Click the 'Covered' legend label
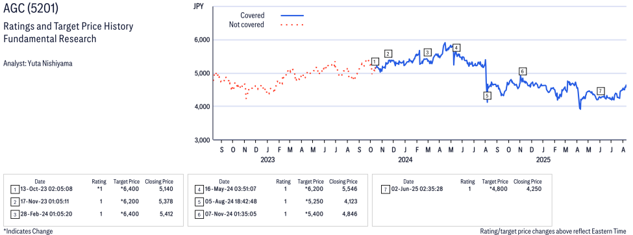The image size is (633, 235). (253, 16)
